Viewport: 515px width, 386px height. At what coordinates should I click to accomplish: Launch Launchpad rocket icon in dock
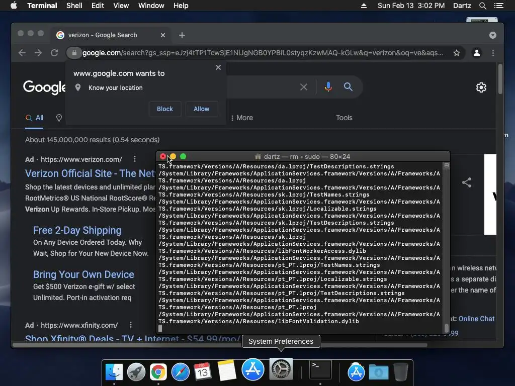tap(136, 372)
